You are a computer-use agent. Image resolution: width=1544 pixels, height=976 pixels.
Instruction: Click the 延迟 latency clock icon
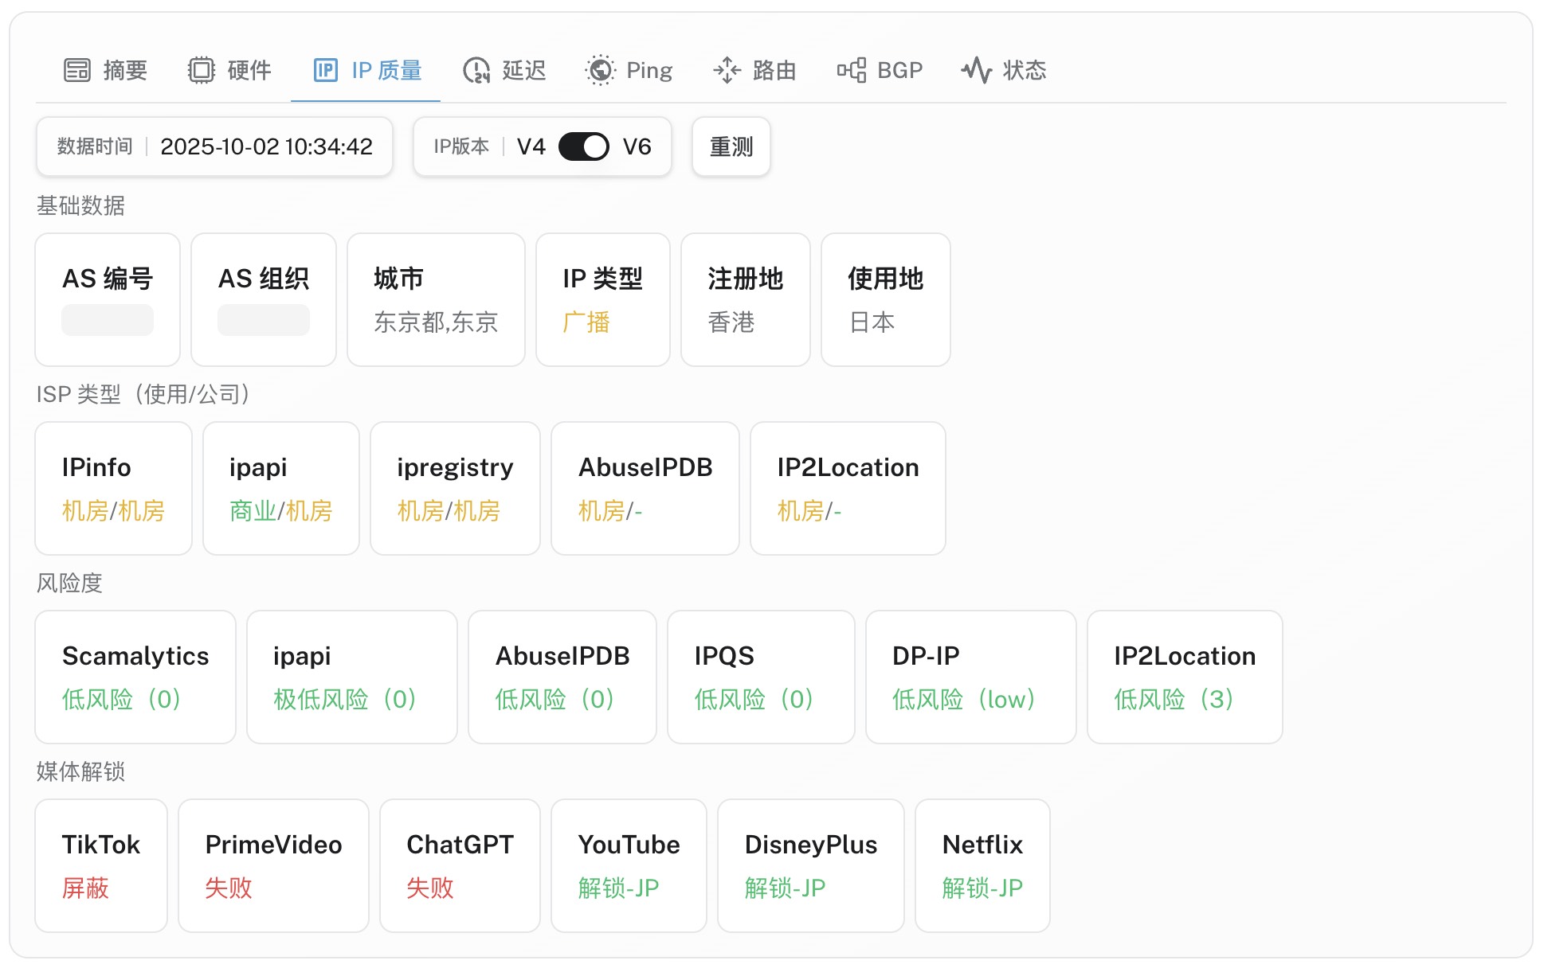coord(476,70)
